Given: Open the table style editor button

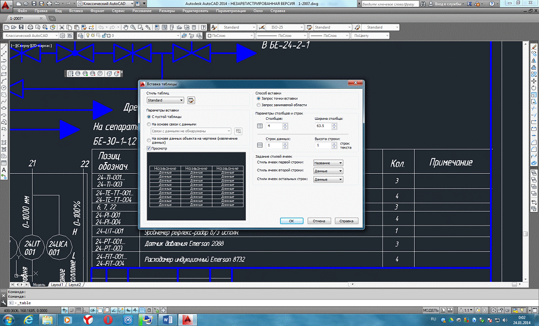Looking at the screenshot, I should point(191,100).
